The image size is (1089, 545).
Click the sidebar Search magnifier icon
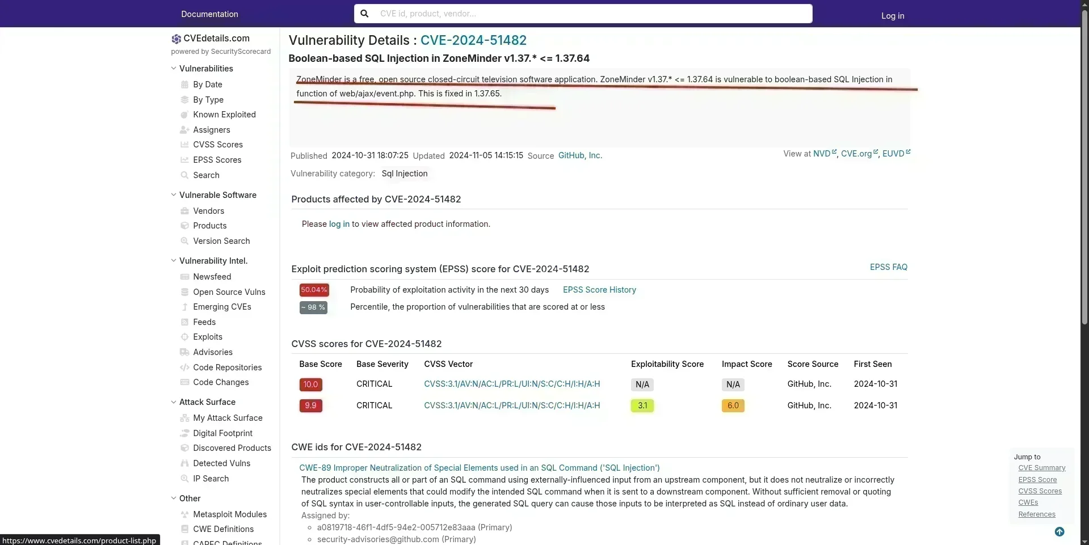pyautogui.click(x=184, y=175)
